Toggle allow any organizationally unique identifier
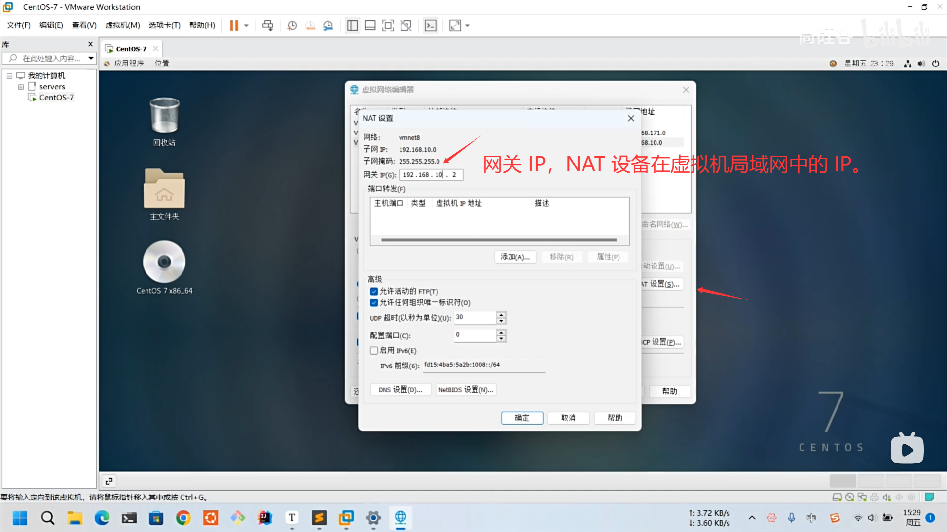 374,302
